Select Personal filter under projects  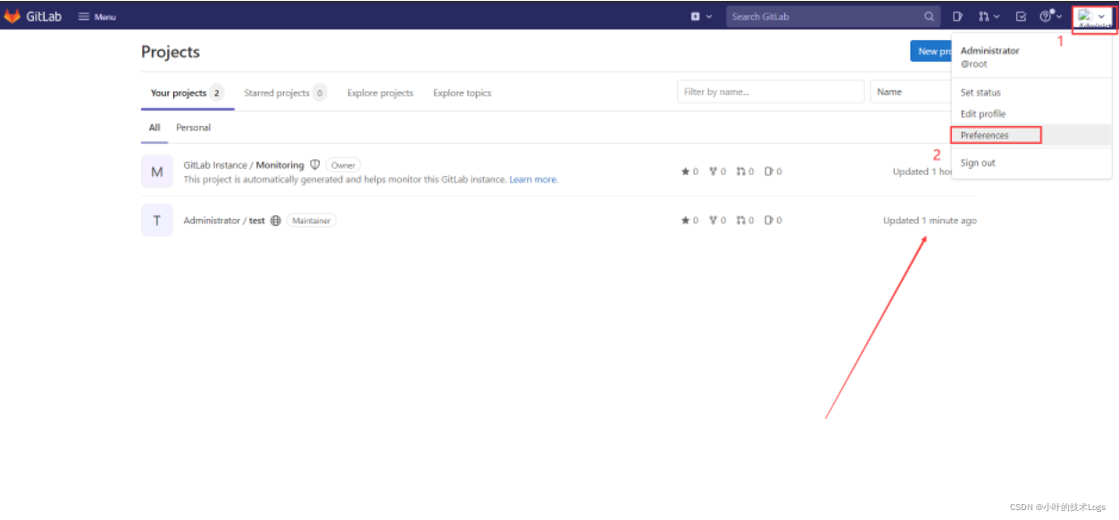(x=193, y=127)
